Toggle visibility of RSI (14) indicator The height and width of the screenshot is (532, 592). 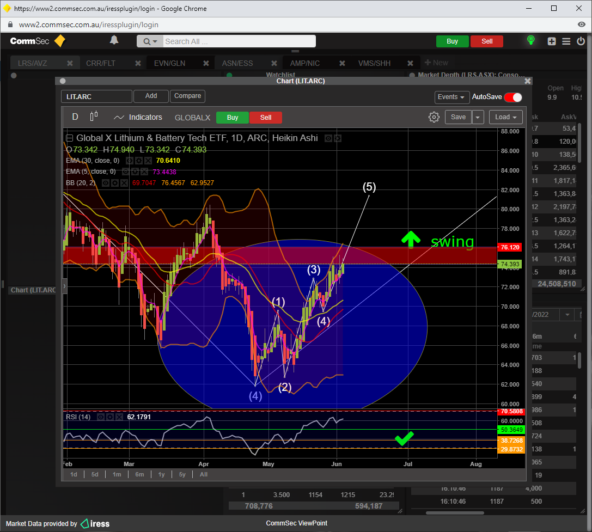(x=100, y=417)
